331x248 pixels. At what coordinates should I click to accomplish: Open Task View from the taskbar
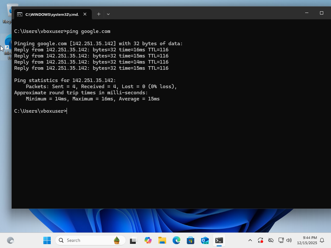pyautogui.click(x=133, y=240)
